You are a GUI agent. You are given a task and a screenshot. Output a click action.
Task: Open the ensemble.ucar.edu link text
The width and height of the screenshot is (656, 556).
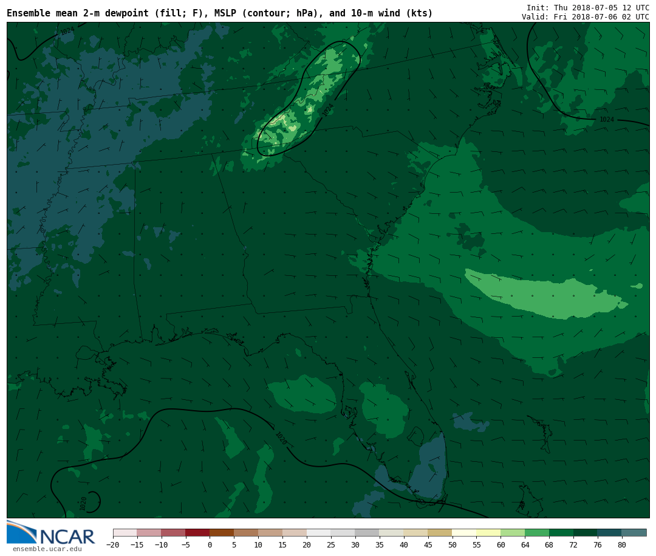[x=47, y=549]
